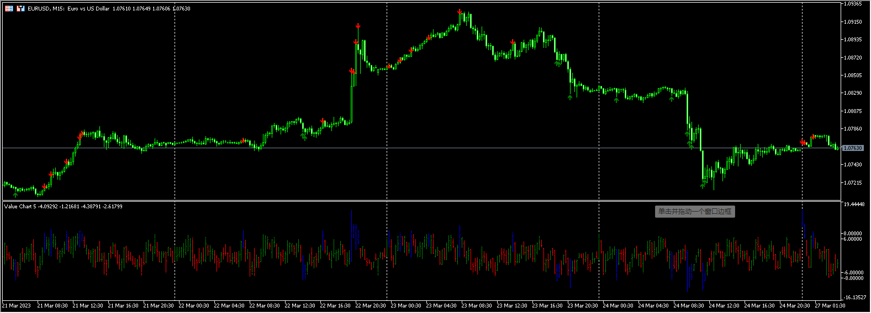Click the 21 Mar 08:30 time label

pos(52,306)
